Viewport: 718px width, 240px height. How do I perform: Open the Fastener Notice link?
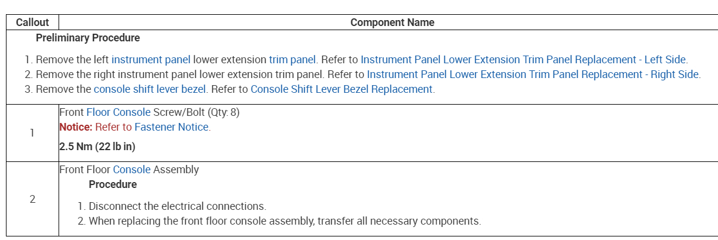pos(172,127)
